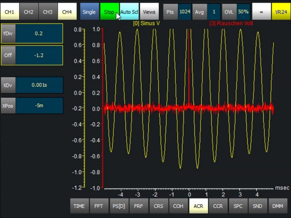Run Auto Scl autoscale
Screen dimensions: 291x218
pyautogui.click(x=129, y=11)
